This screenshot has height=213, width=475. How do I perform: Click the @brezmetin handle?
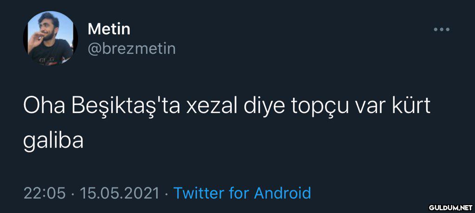(131, 48)
